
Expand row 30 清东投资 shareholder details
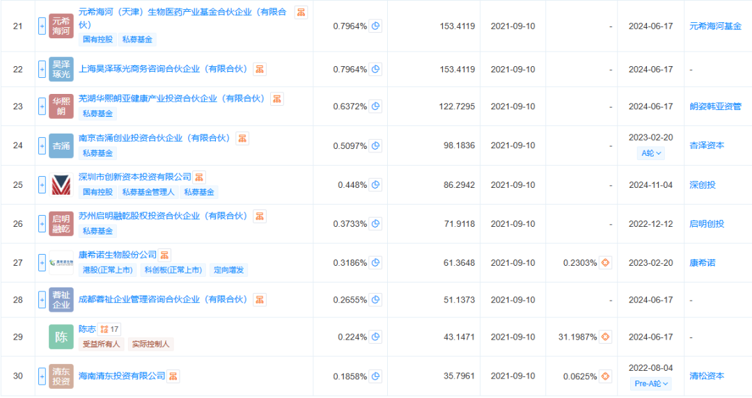(x=42, y=376)
